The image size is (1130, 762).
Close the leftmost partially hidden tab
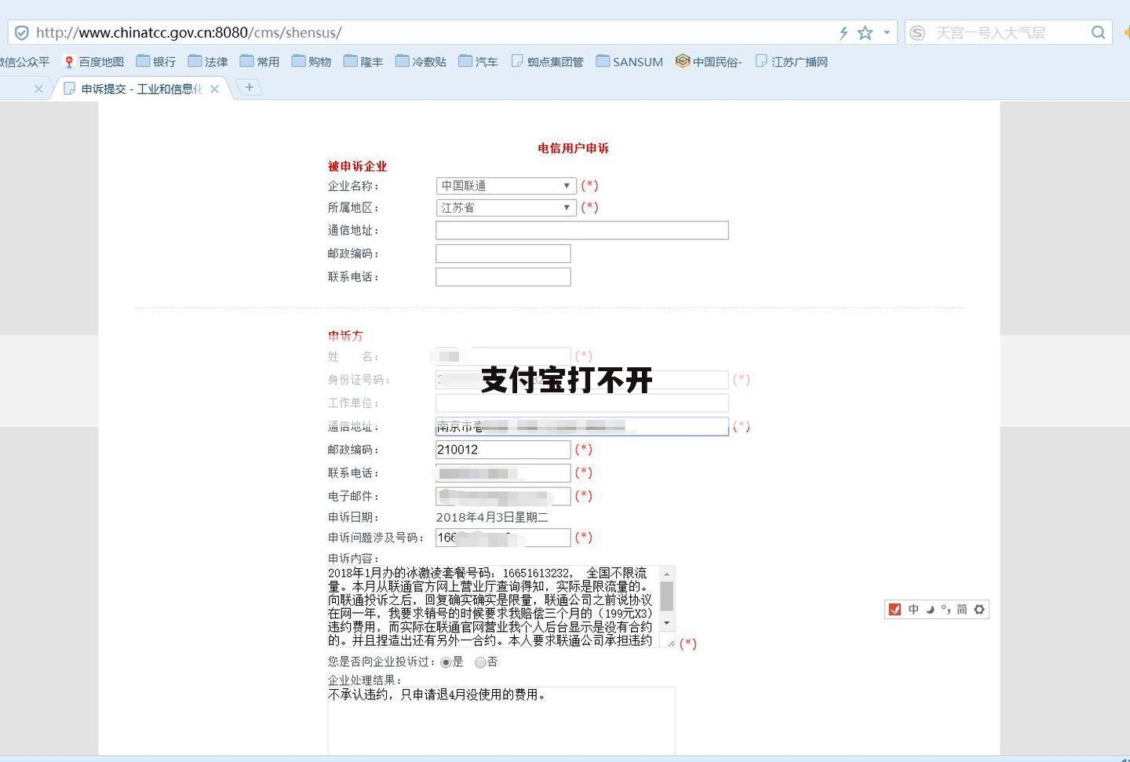pos(38,89)
